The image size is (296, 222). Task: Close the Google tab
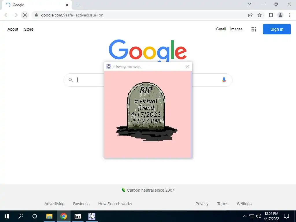tap(67, 5)
